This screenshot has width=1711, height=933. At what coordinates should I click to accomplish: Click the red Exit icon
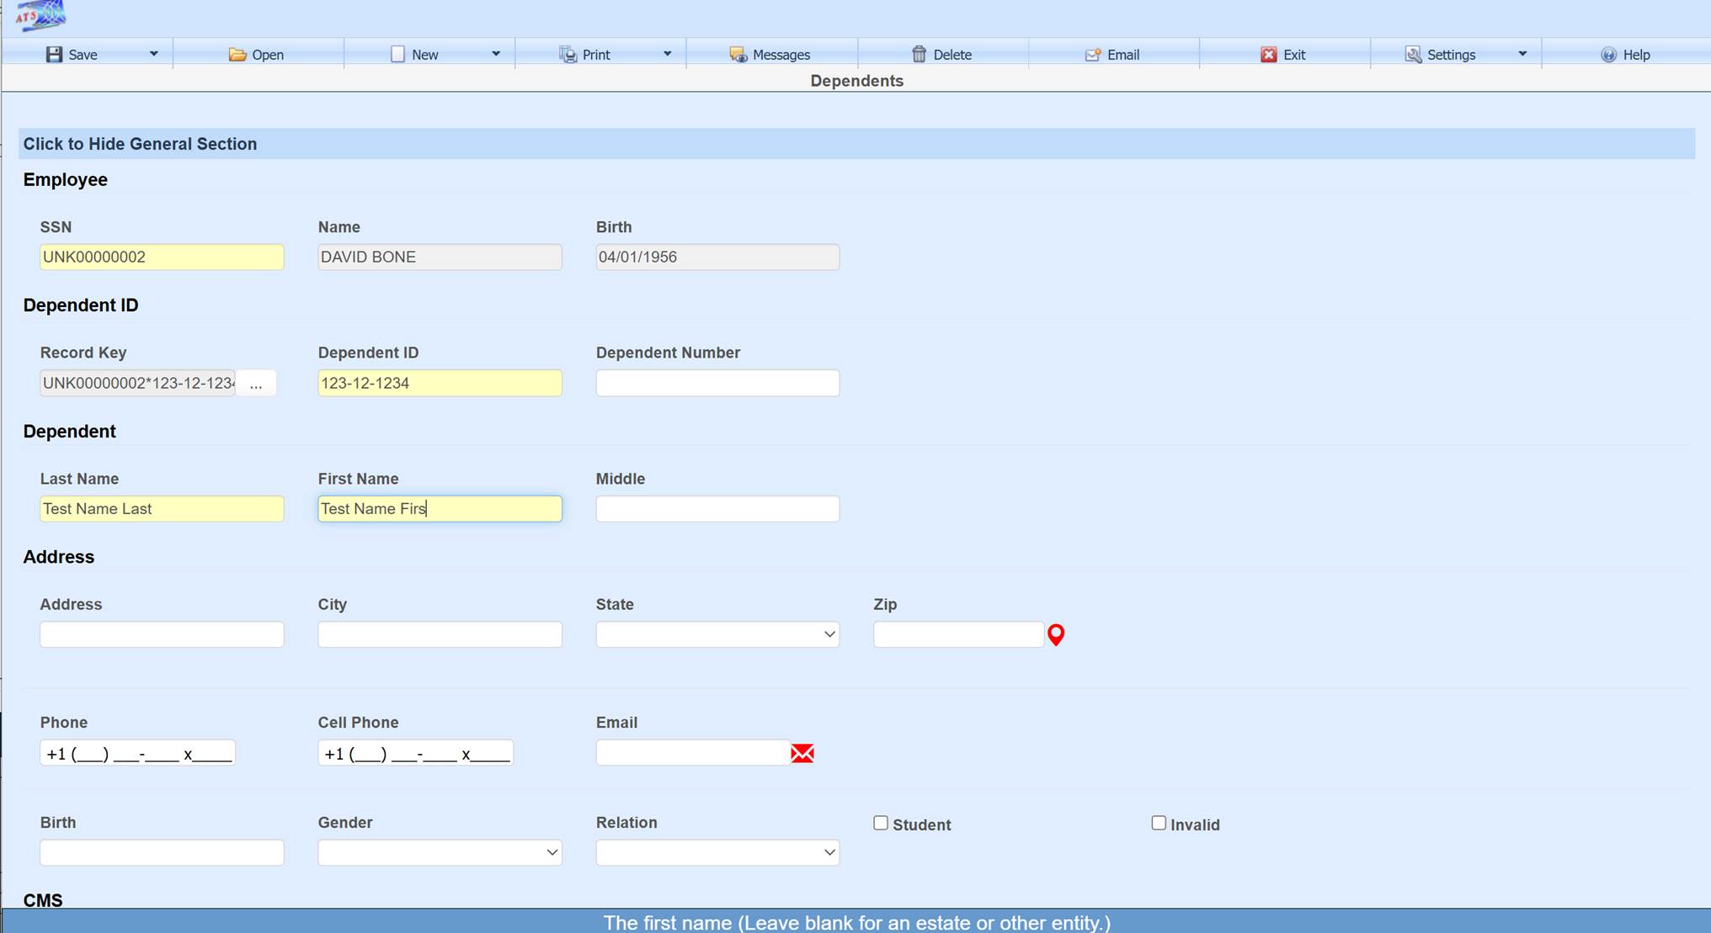coord(1268,55)
